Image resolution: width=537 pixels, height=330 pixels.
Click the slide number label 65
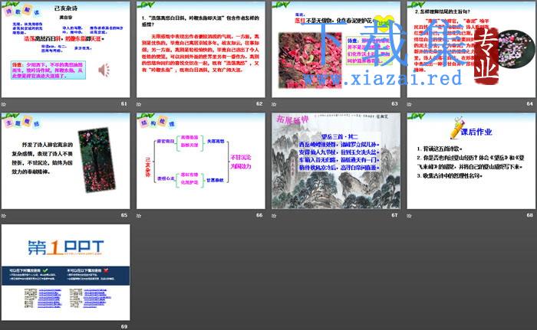tap(124, 215)
